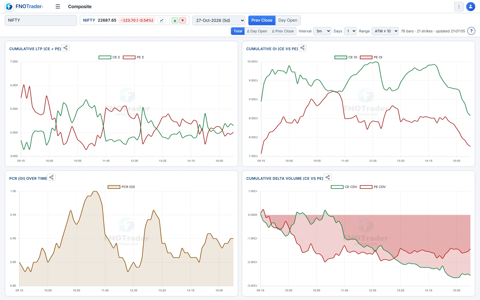This screenshot has height=300, width=480.
Task: Click the NIFTY symbol input field
Action: pyautogui.click(x=41, y=20)
